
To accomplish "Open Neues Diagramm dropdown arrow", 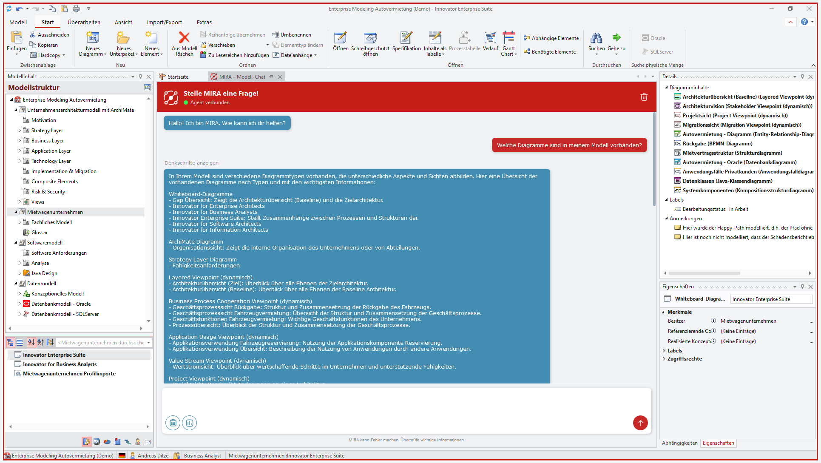I will [x=105, y=54].
